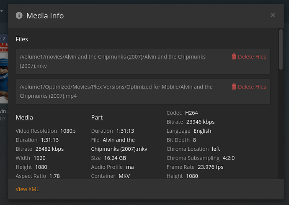Click the info icon beside Media Info
Viewport: 289px width, 205px height.
coord(19,15)
